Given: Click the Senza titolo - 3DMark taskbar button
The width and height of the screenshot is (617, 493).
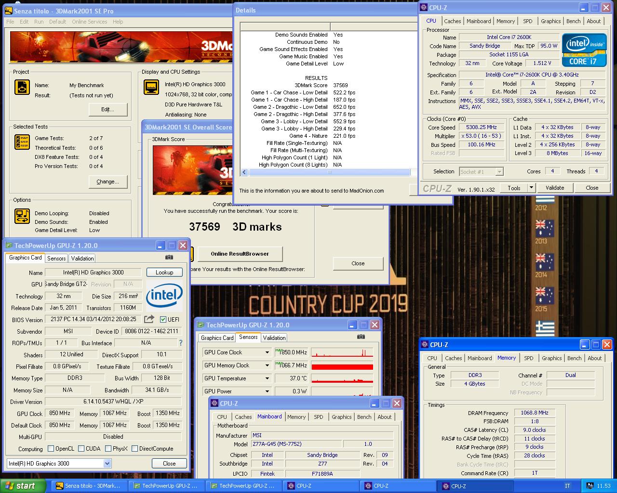Looking at the screenshot, I should (88, 486).
